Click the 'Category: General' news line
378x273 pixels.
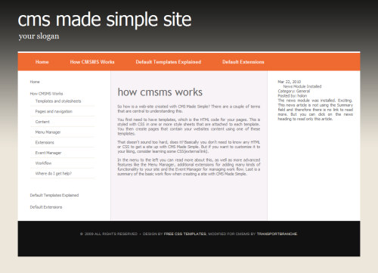point(294,91)
